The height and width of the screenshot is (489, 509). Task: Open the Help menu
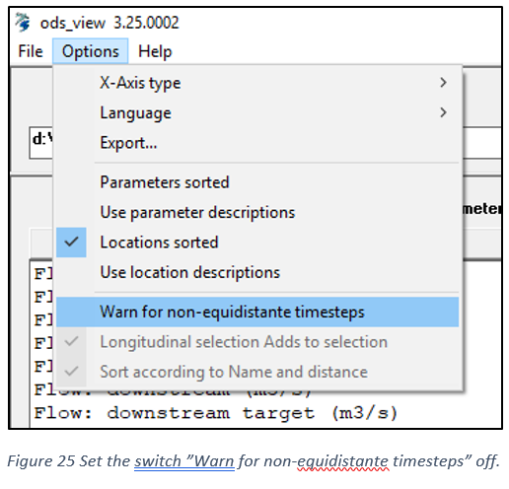click(155, 51)
